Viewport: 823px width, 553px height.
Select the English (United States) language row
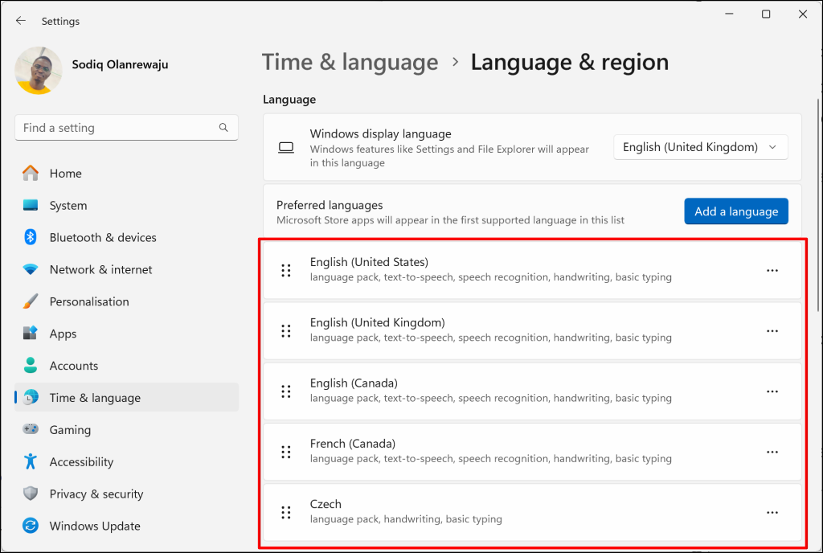tap(532, 270)
